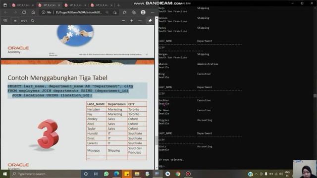Switch the ENG input language indicator
The height and width of the screenshot is (178, 317).
(x=287, y=174)
